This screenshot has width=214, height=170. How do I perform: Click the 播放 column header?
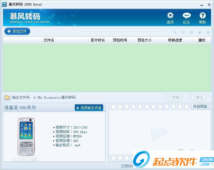[x=202, y=40]
